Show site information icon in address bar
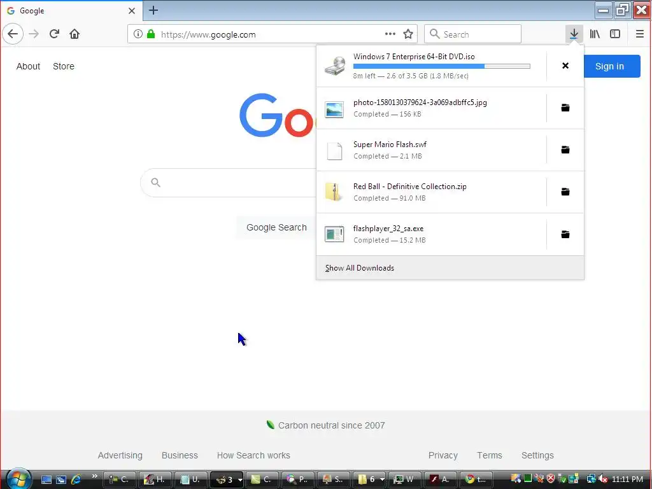 (138, 34)
